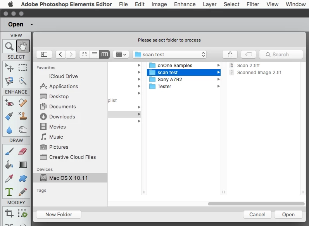
Task: Select the Paint Bucket tool
Action: (9, 165)
